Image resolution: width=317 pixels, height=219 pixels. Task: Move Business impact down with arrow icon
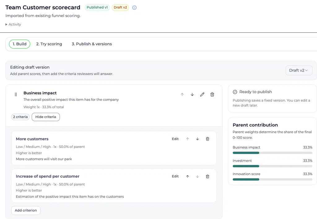[x=192, y=94]
